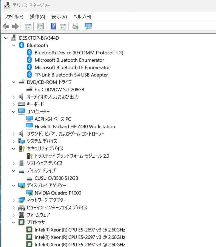The height and width of the screenshot is (247, 216).
Task: Expand ヒューマン インターフェイス デバイス category
Action: 14,208
